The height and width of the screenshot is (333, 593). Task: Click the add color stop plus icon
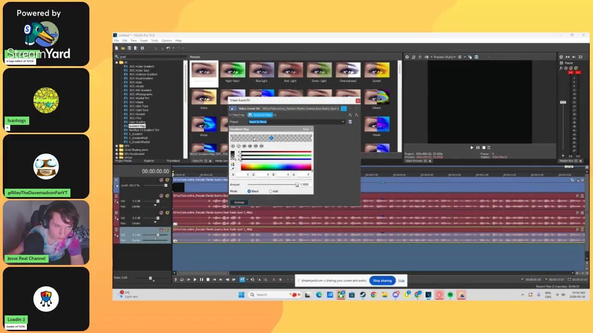pos(233,146)
